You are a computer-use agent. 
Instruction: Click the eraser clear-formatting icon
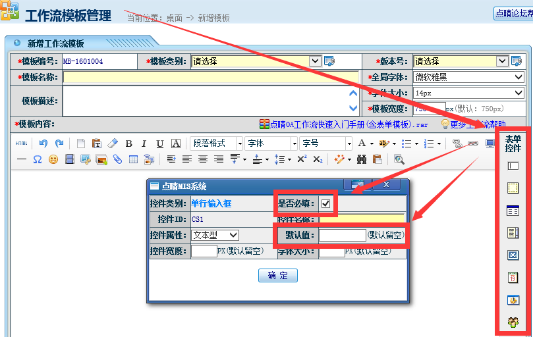pos(112,143)
